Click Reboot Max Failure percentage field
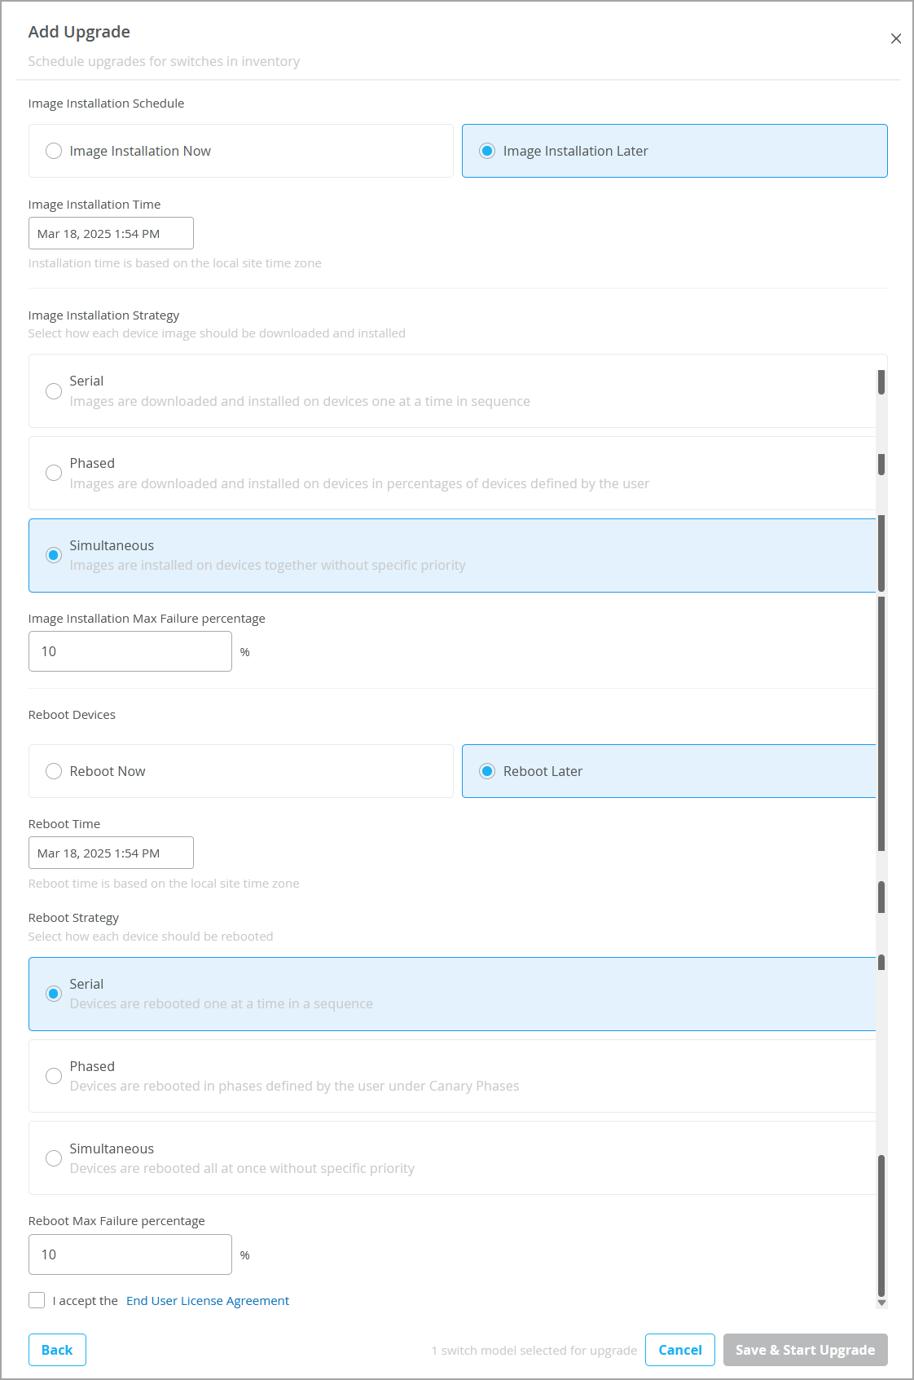Screen dimensions: 914x1380 pos(130,1254)
